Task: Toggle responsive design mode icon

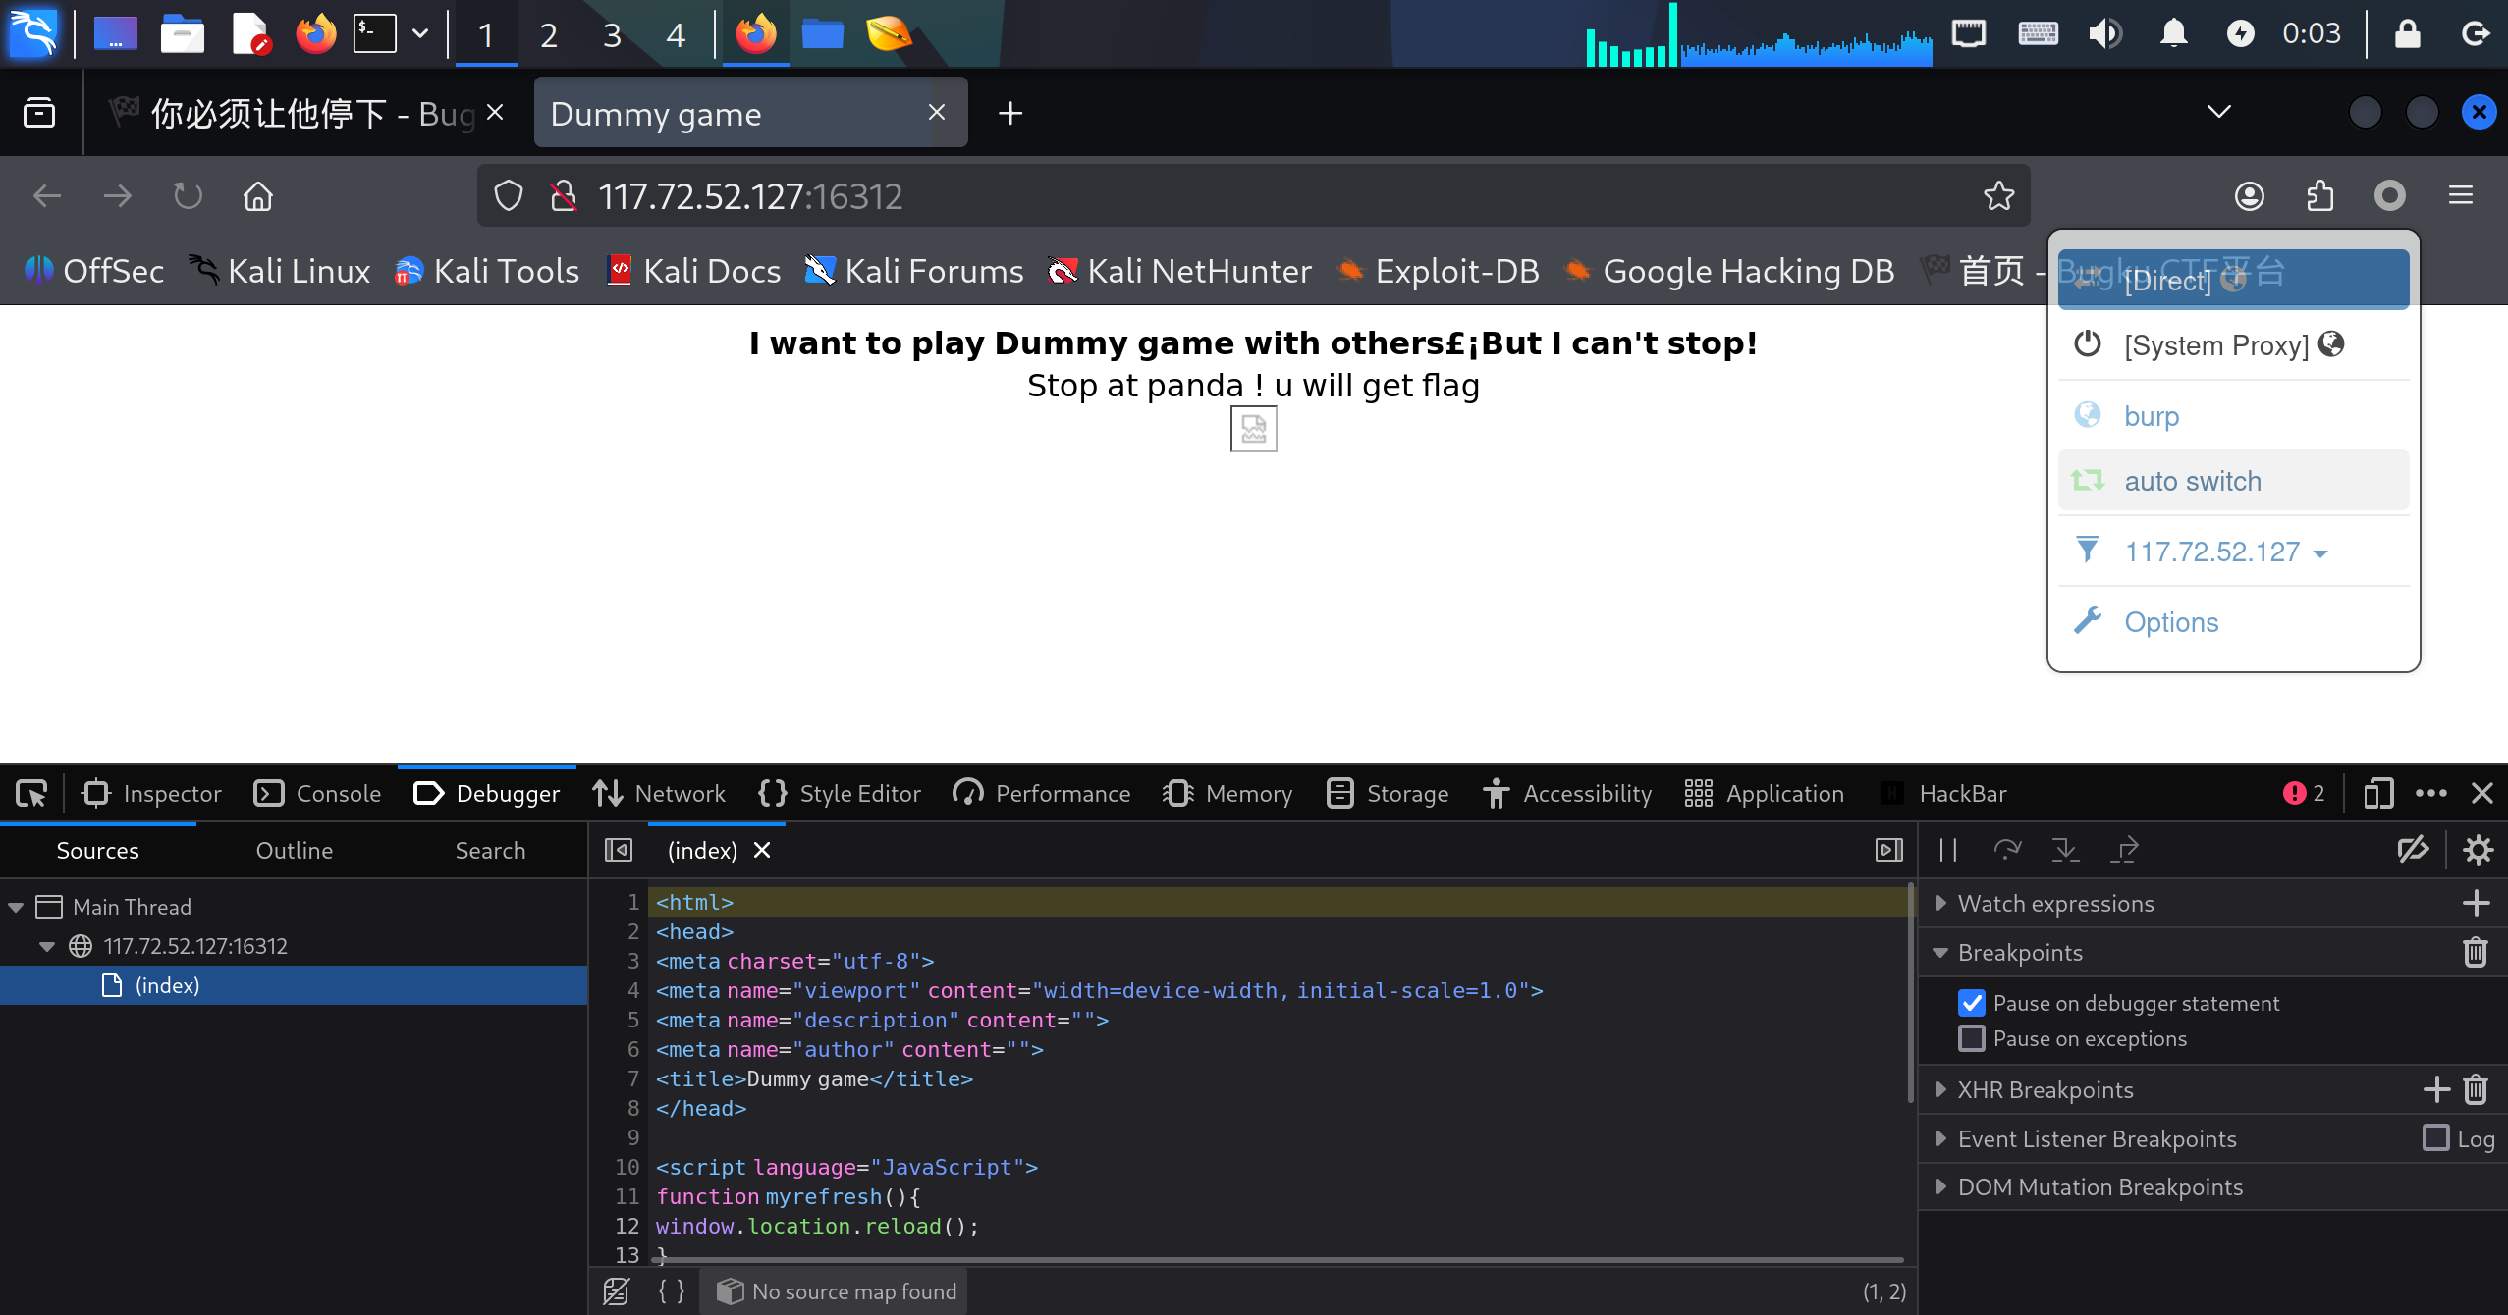Action: pyautogui.click(x=2378, y=793)
